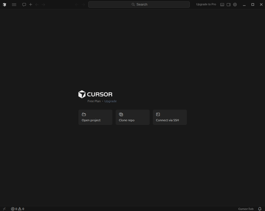Screen dimensions: 265x211
Task: Click the folder icon on Open project card
Action: pyautogui.click(x=84, y=114)
